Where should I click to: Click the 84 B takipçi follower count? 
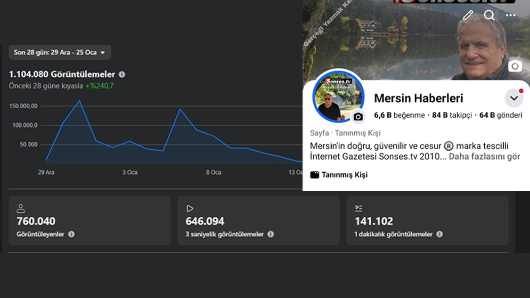coord(452,115)
